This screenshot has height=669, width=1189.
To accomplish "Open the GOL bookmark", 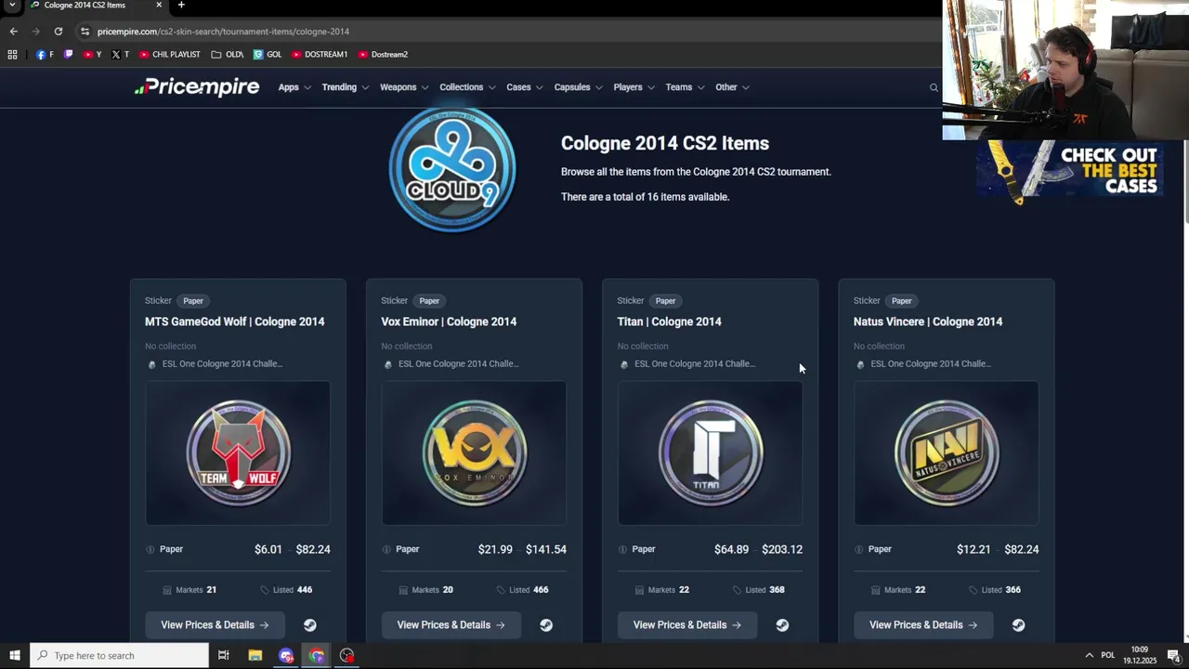I will (268, 54).
